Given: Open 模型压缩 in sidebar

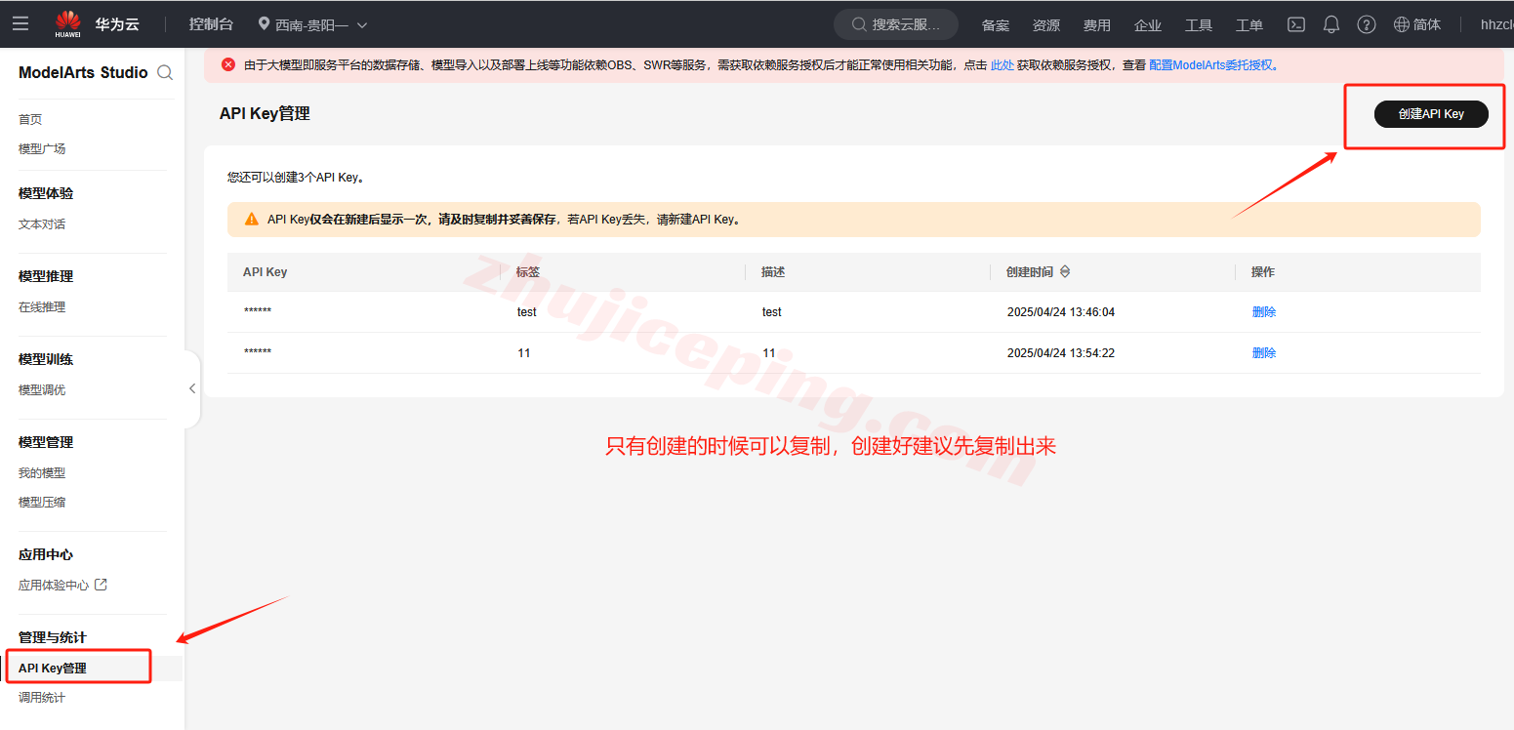Looking at the screenshot, I should (42, 502).
